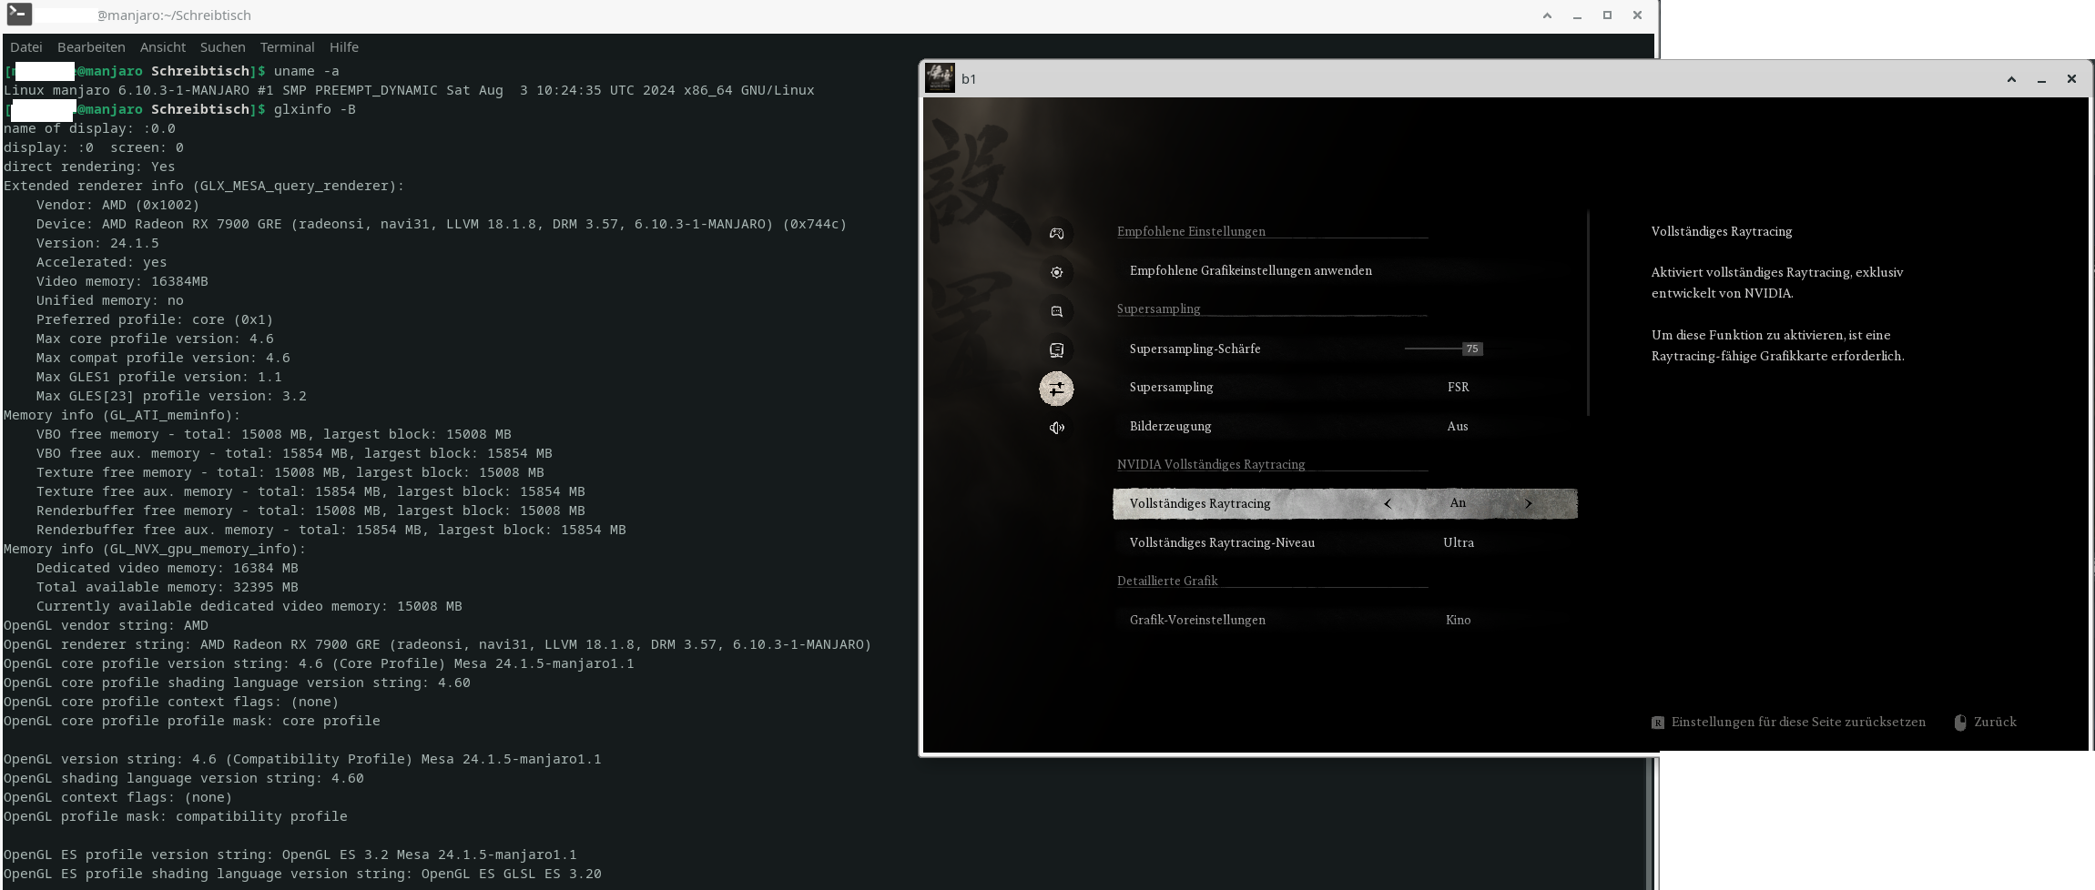Open the speaker audio settings category
The width and height of the screenshot is (2095, 890).
pos(1056,428)
